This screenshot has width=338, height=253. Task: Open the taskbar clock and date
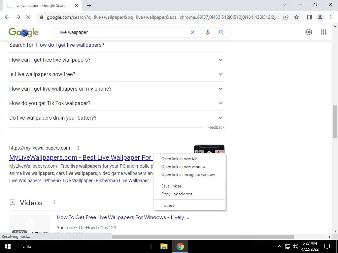tap(310, 246)
